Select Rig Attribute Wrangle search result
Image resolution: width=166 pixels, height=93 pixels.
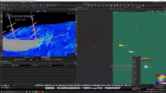pyautogui.click(x=146, y=60)
